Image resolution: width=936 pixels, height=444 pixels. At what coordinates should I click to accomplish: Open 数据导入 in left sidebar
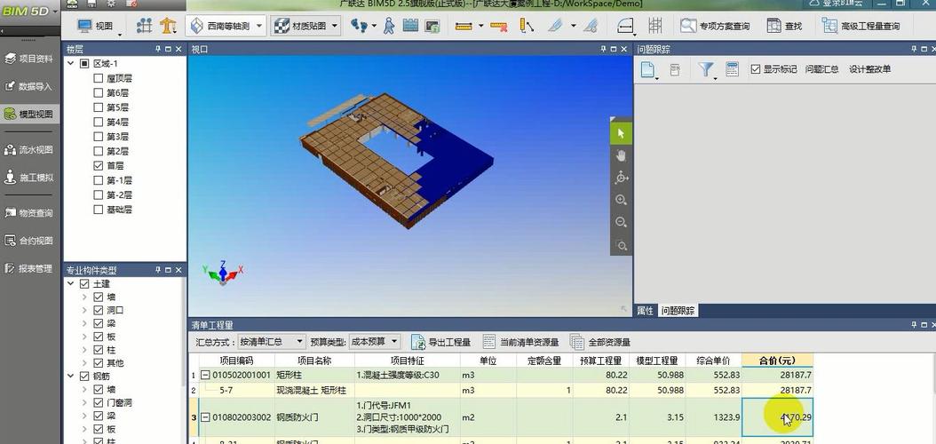point(28,86)
